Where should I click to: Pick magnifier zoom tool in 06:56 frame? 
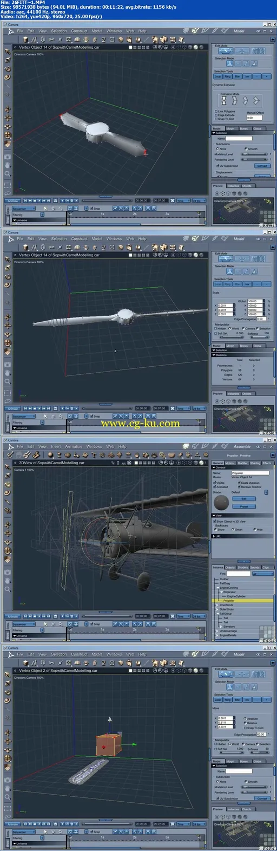click(x=8, y=589)
